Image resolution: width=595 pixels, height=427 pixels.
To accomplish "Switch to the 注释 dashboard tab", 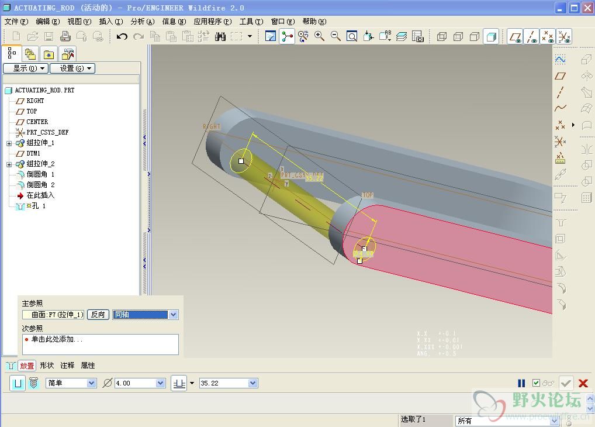I will click(67, 366).
